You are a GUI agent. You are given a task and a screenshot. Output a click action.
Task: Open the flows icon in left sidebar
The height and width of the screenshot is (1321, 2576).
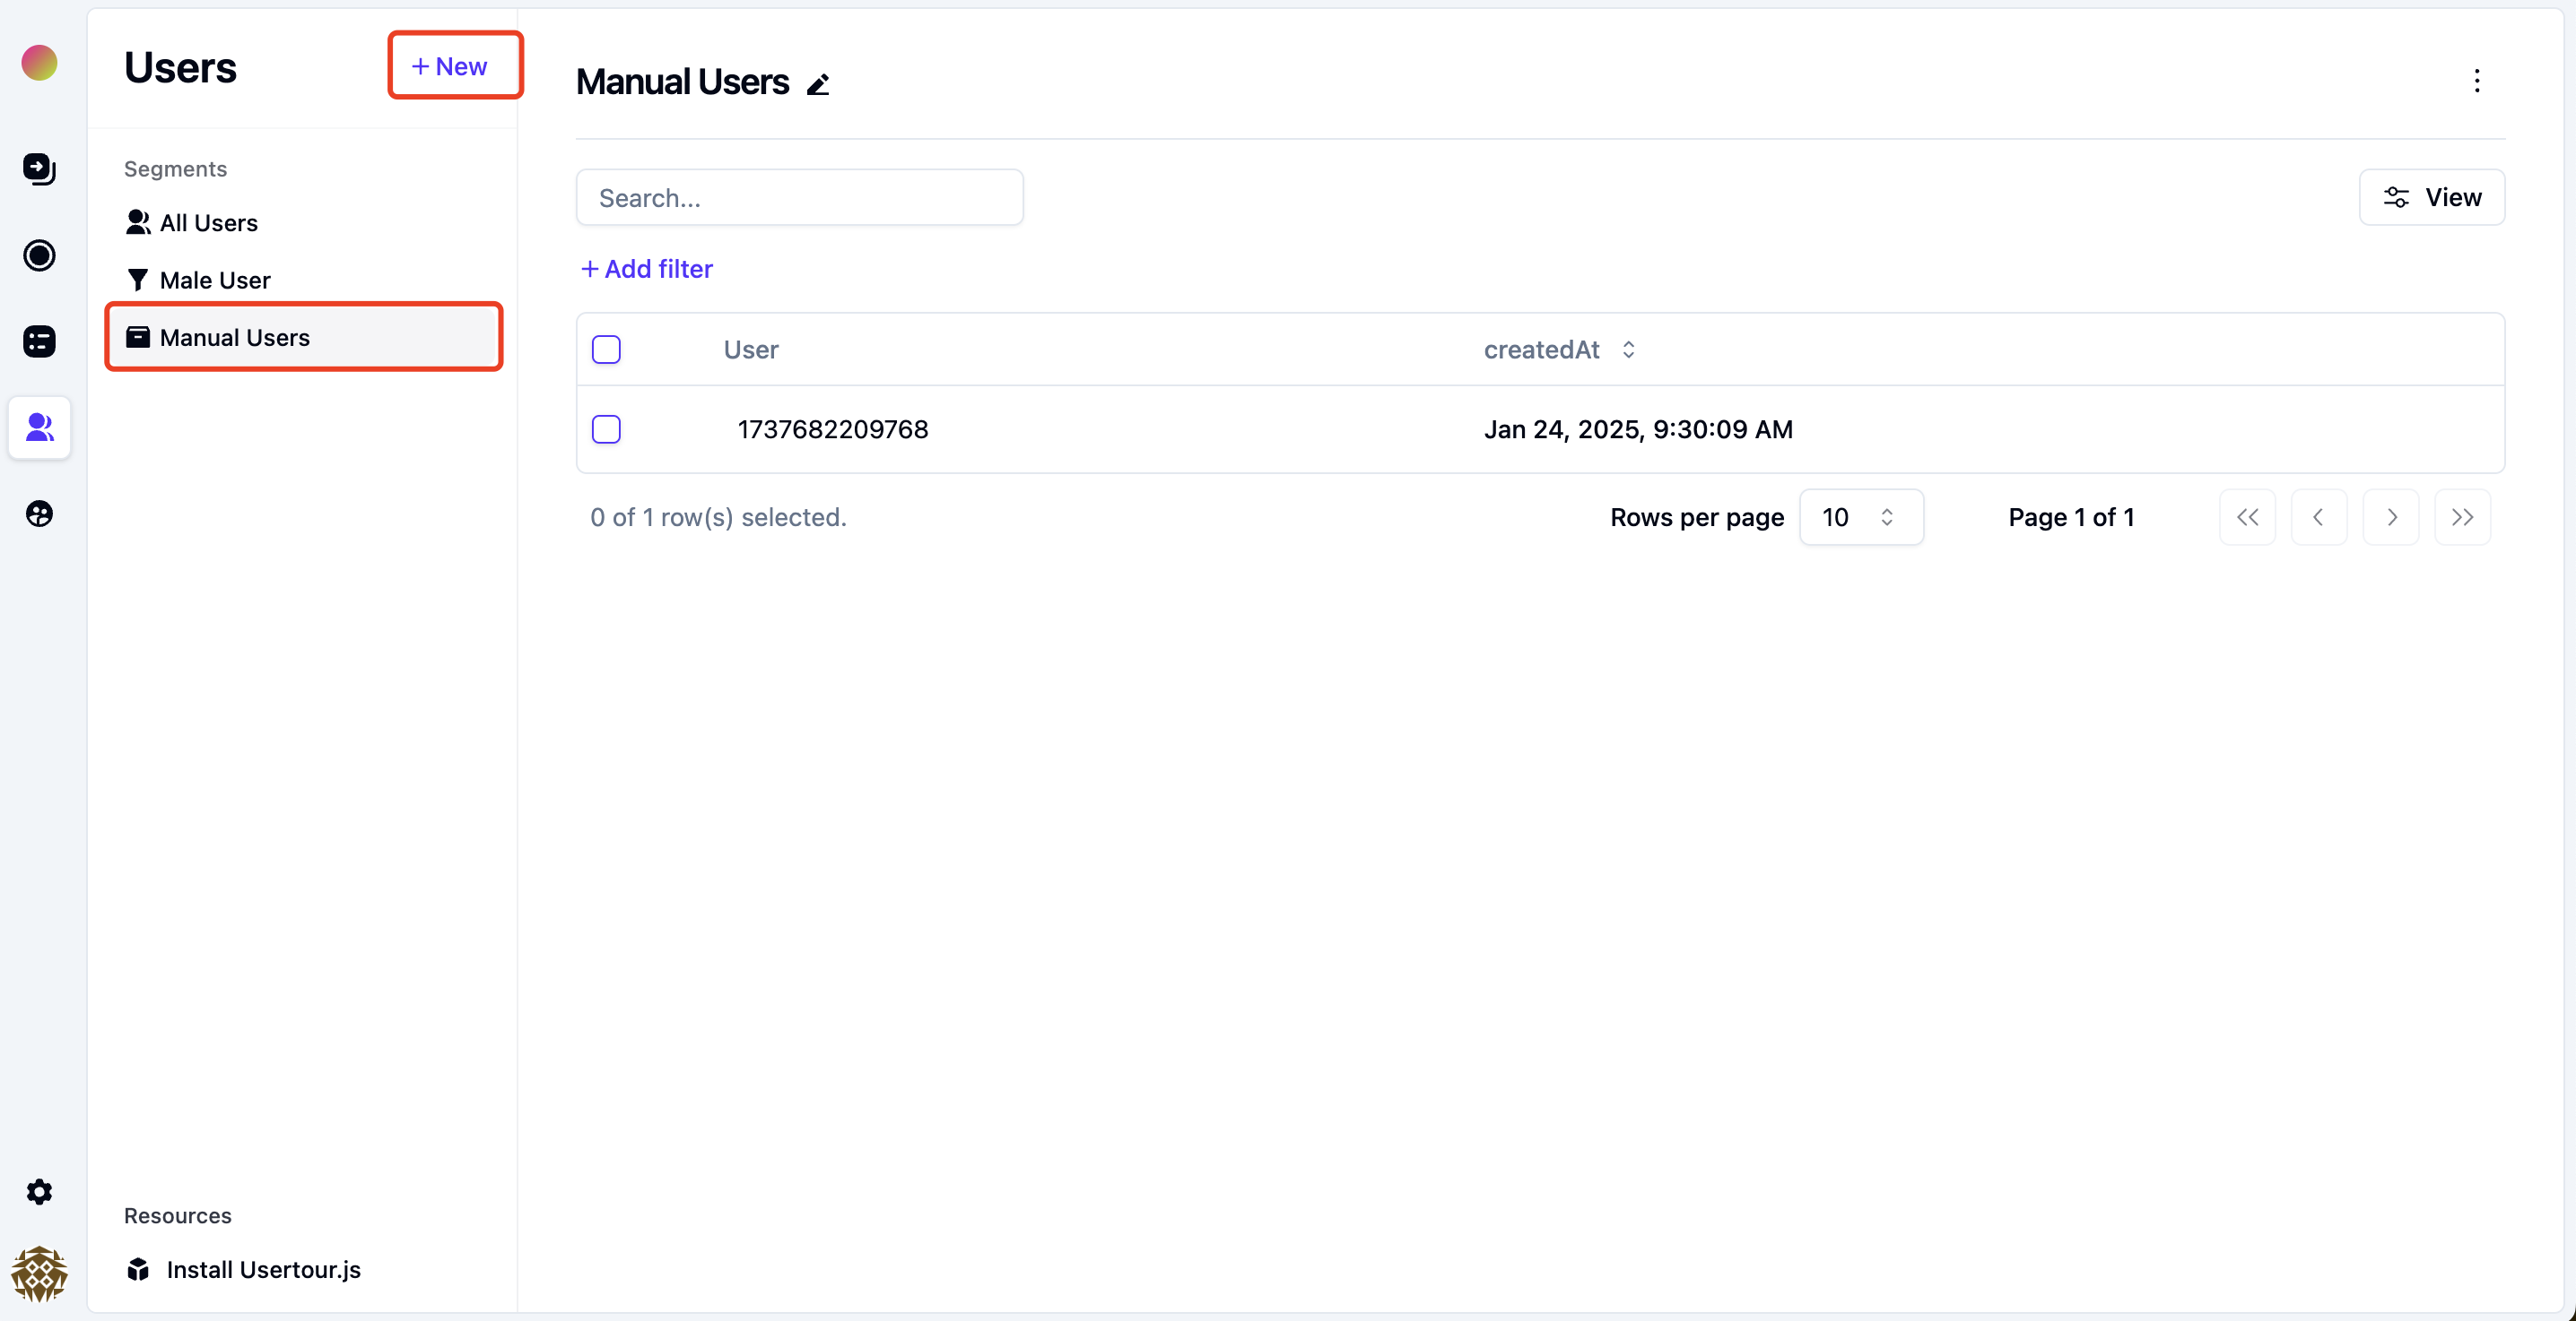(39, 168)
